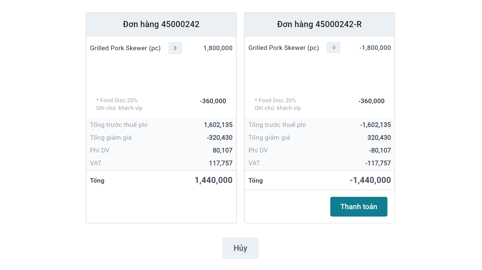Click the VAT amount 117,757
Viewport: 482px width, 270px height.
coord(220,163)
